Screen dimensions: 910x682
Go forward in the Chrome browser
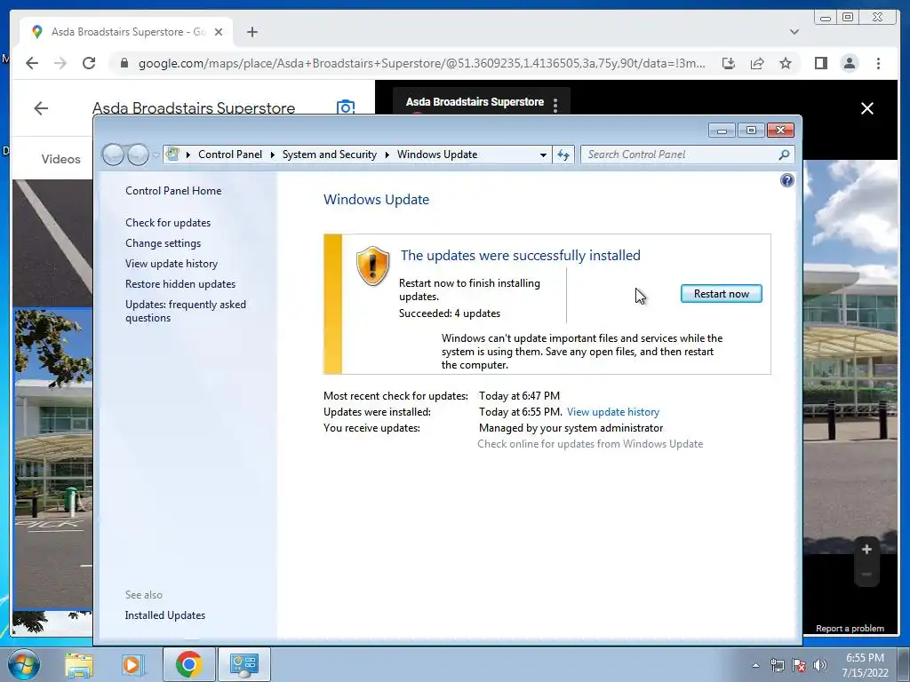coord(60,63)
